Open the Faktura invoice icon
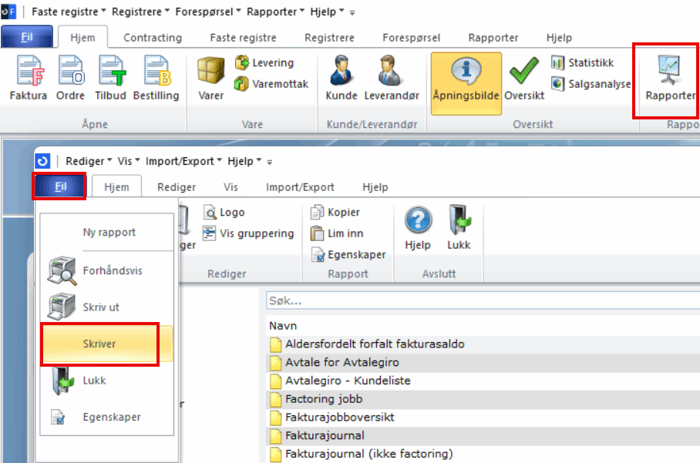 point(29,79)
